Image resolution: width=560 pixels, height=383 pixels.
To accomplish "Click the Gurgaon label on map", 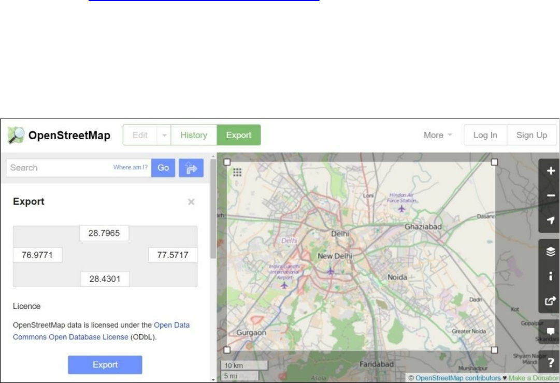I will click(251, 333).
